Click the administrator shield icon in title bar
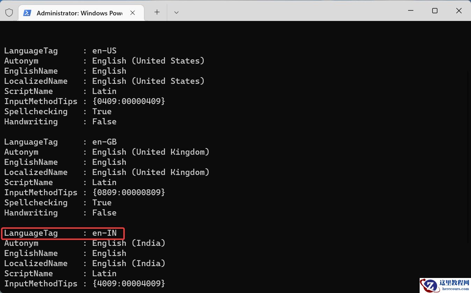This screenshot has height=293, width=471. tap(9, 13)
